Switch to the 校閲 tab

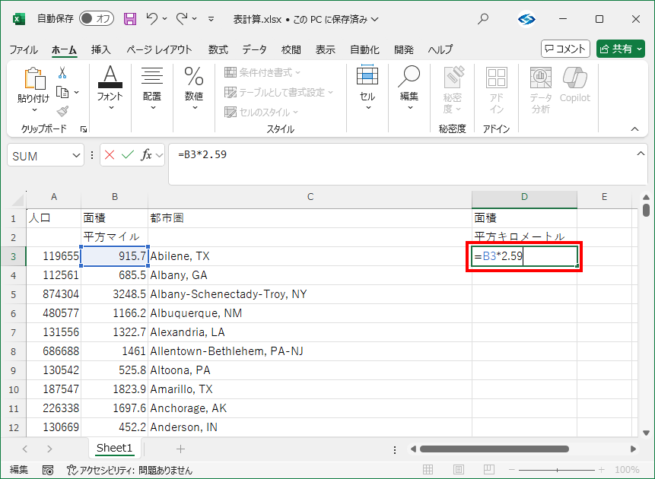[x=291, y=49]
